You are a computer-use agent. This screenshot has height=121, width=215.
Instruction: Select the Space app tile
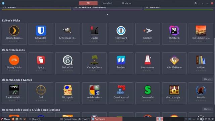(x=41, y=63)
